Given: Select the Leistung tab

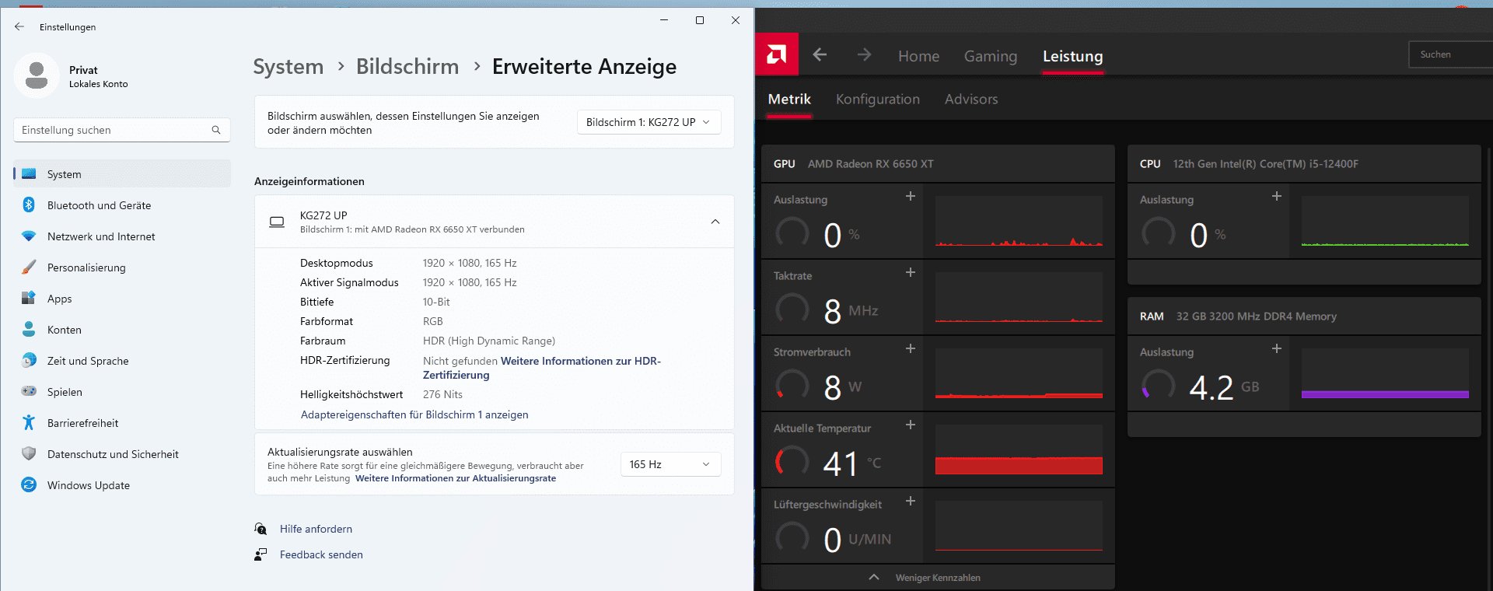Looking at the screenshot, I should [x=1072, y=56].
